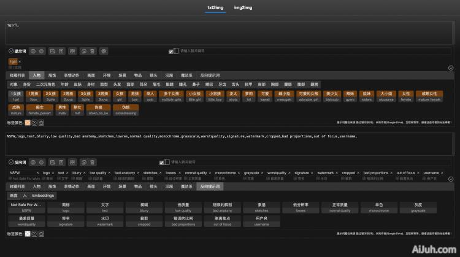The image size is (460, 257).
Task: Select 二次元角色 subcategory
Action: (45, 85)
